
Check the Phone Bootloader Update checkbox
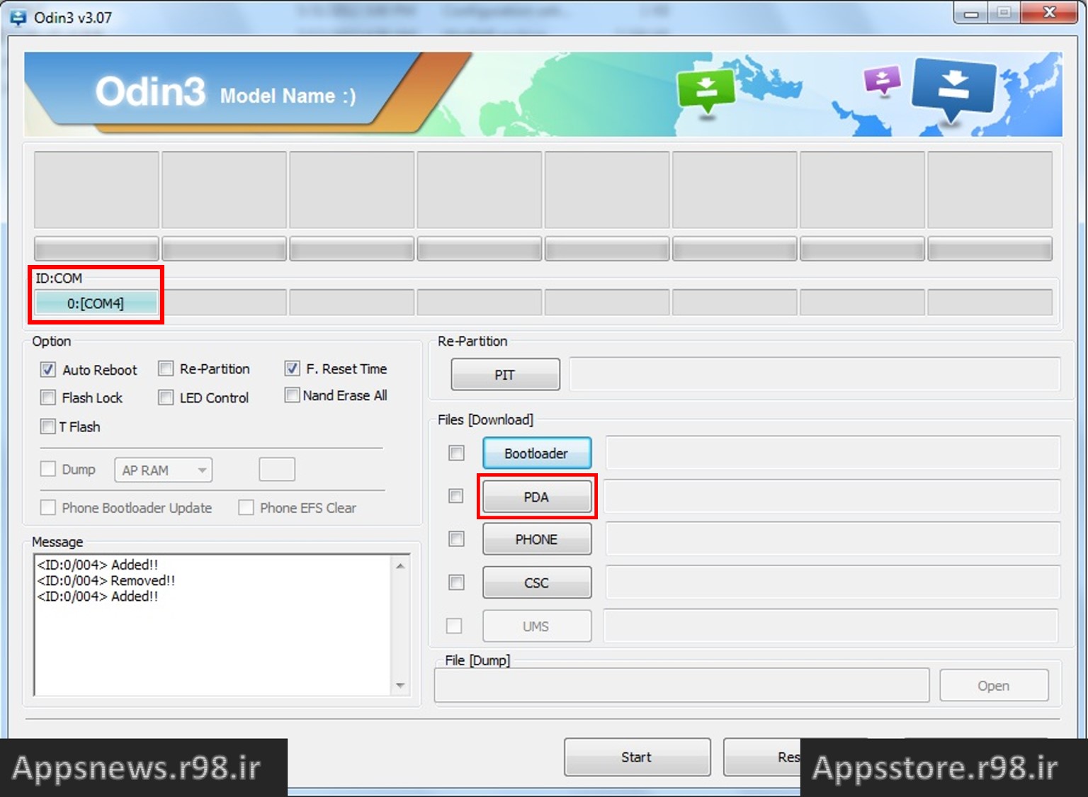tap(48, 507)
